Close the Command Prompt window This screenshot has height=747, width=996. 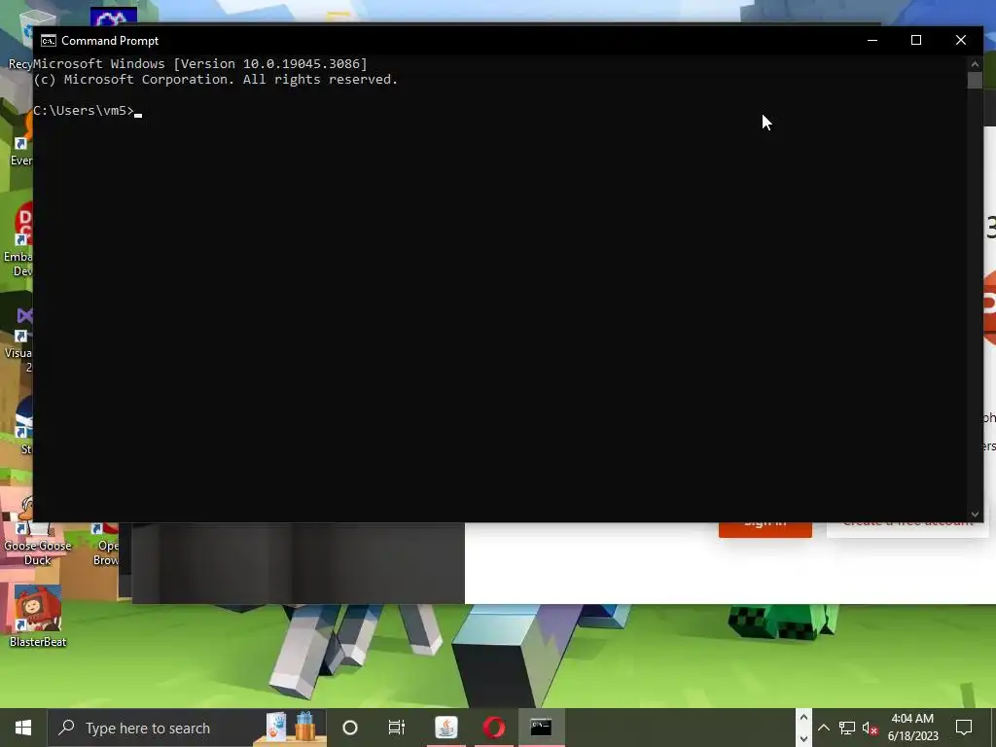tap(960, 40)
